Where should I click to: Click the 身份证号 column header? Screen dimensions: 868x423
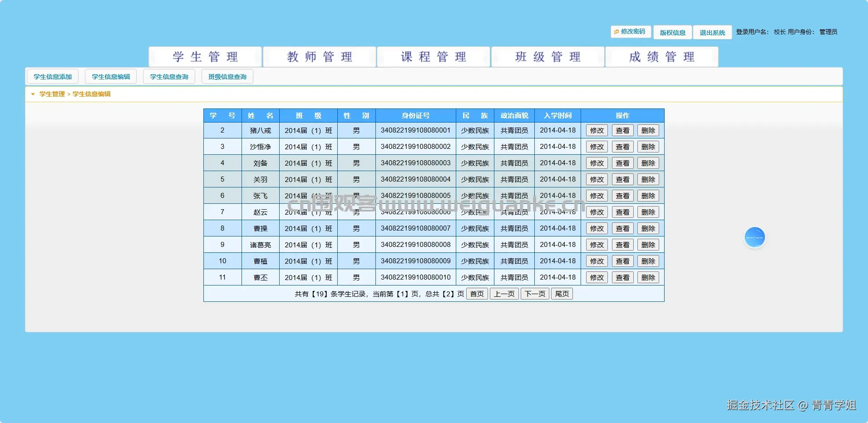pyautogui.click(x=416, y=116)
